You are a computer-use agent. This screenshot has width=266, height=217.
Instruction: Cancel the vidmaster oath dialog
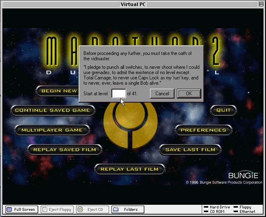[162, 94]
